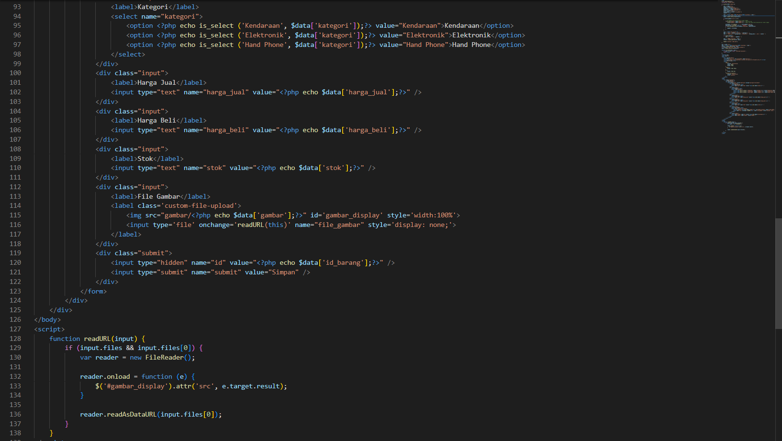Click the closing form tag on line 123
This screenshot has height=441, width=782.
[x=94, y=291]
